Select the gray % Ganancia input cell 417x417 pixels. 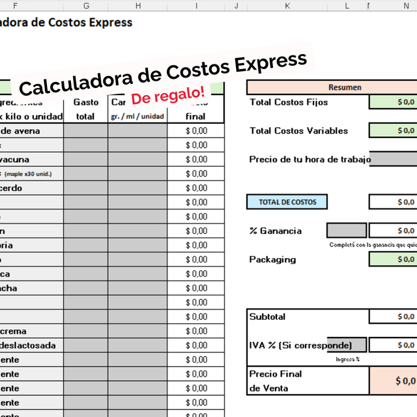tap(347, 231)
